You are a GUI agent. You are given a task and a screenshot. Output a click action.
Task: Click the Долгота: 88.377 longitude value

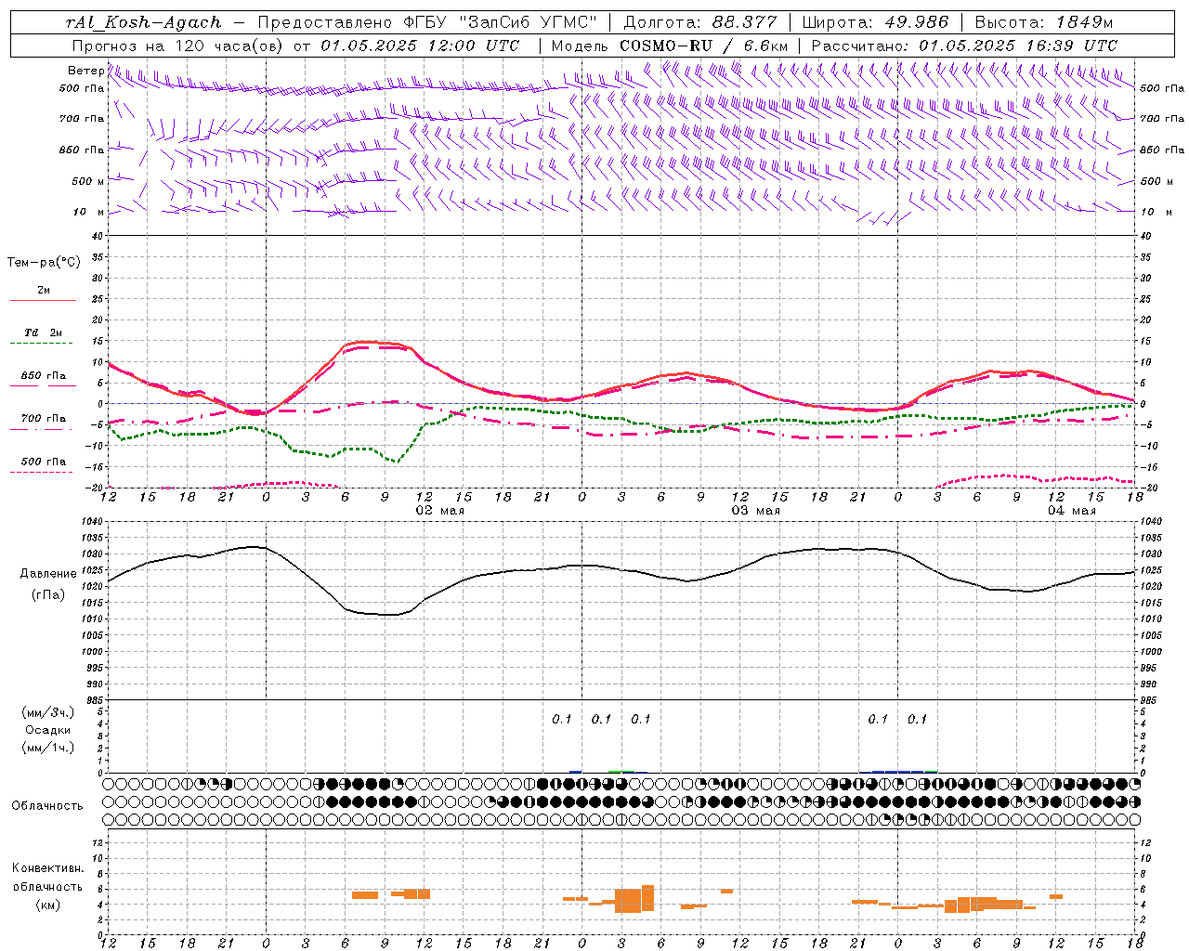699,22
